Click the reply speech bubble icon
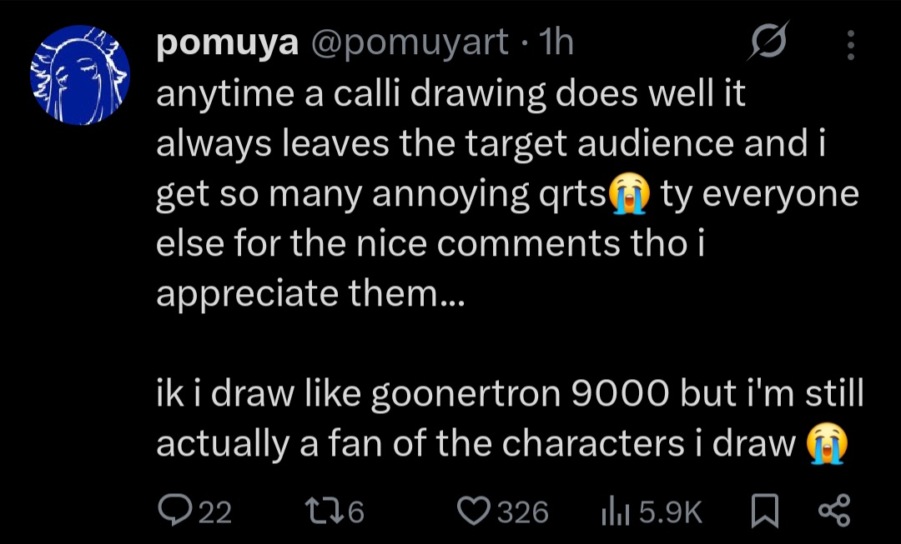 174,511
